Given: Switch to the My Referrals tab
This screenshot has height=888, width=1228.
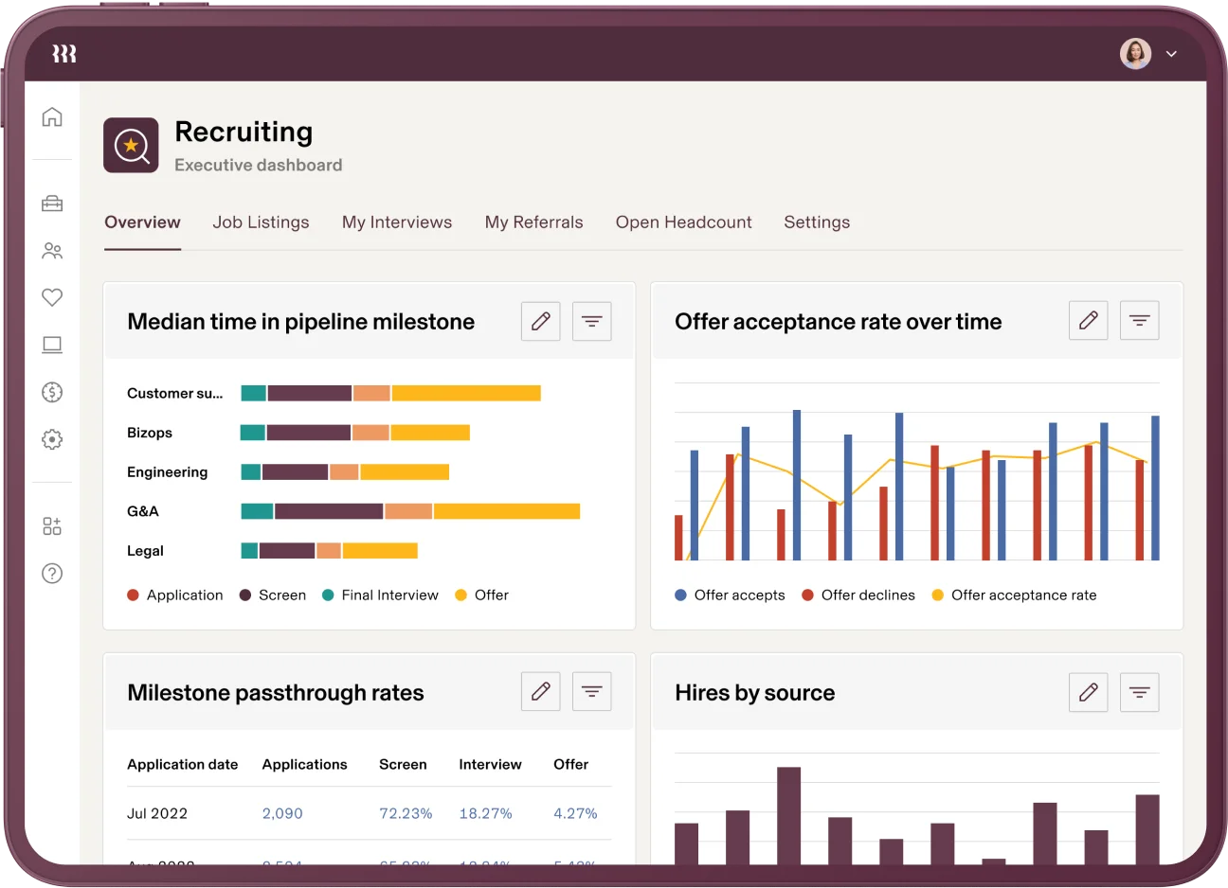Looking at the screenshot, I should (533, 222).
